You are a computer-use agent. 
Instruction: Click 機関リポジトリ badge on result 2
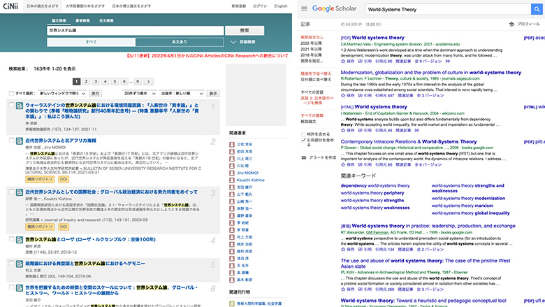[40, 180]
